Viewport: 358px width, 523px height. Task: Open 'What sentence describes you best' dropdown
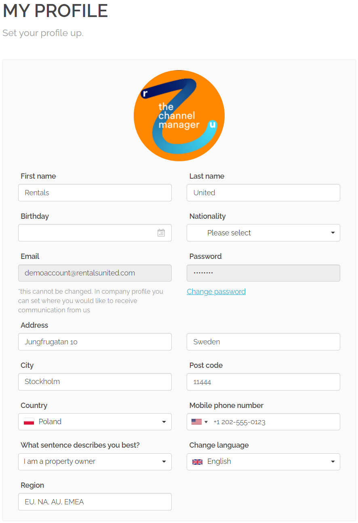pyautogui.click(x=95, y=462)
